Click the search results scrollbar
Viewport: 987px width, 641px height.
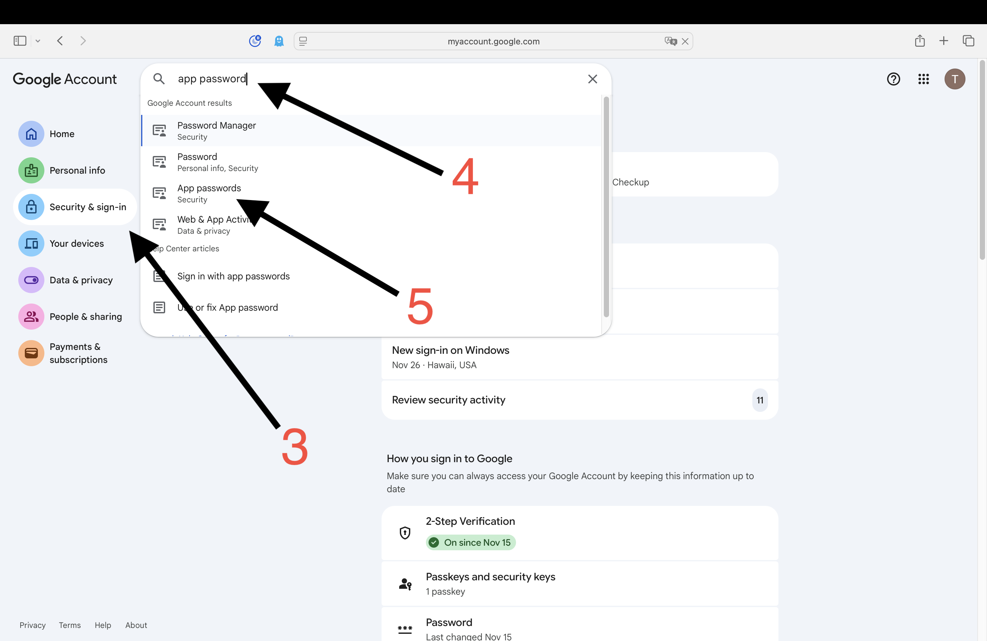[606, 207]
